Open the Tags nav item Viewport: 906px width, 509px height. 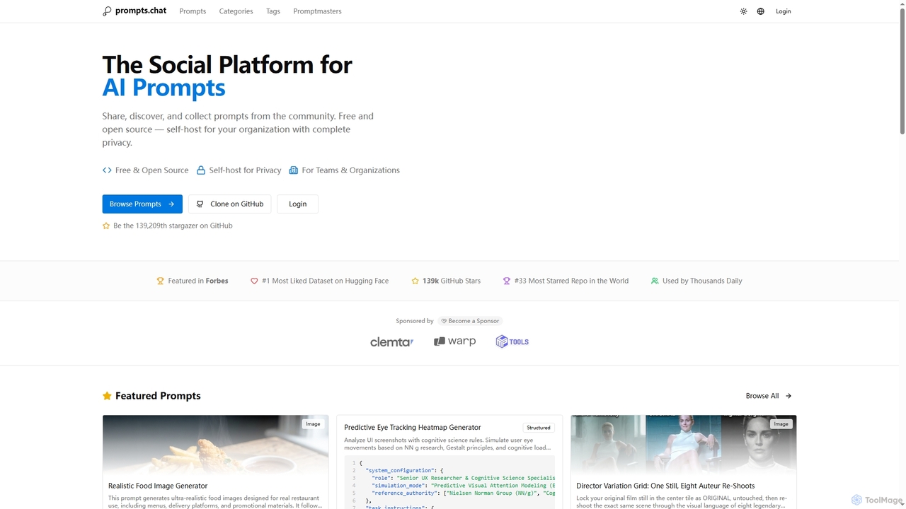coord(273,11)
